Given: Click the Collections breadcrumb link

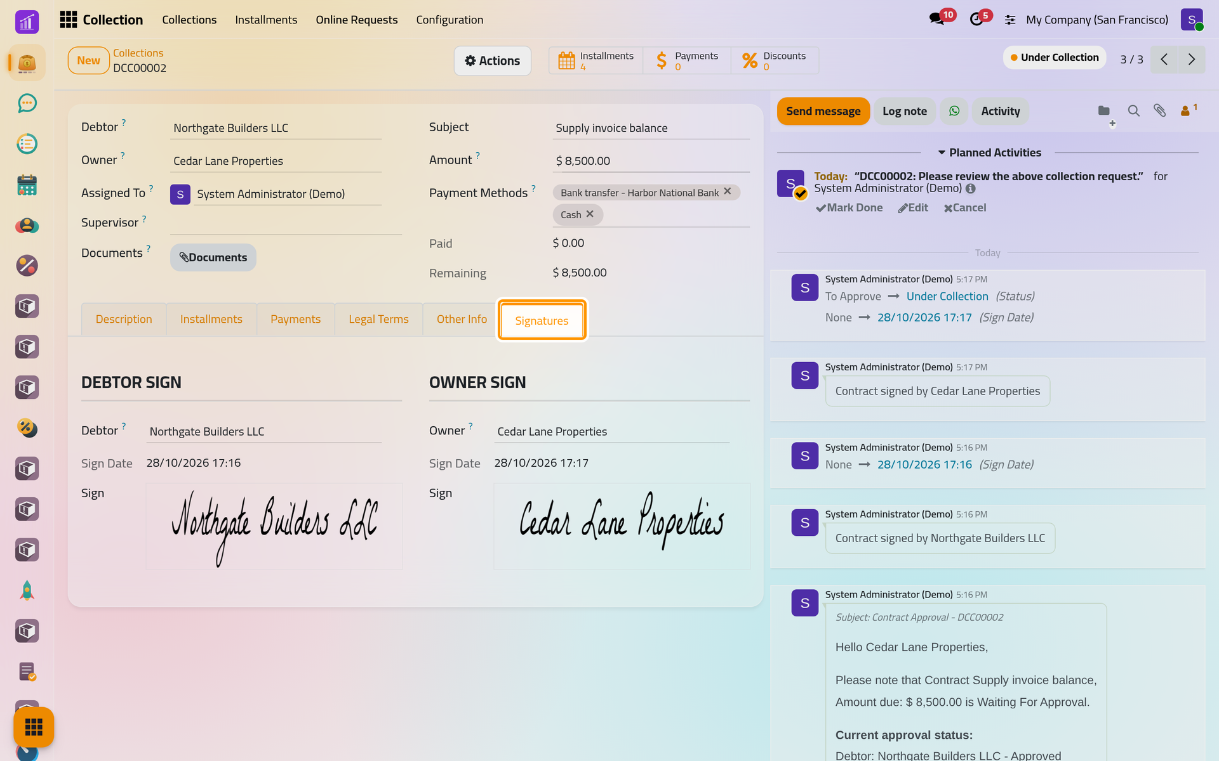Looking at the screenshot, I should coord(138,53).
